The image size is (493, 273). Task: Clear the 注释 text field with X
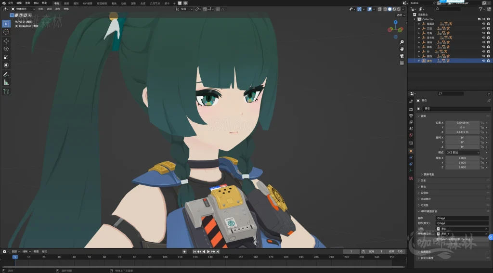(486, 229)
